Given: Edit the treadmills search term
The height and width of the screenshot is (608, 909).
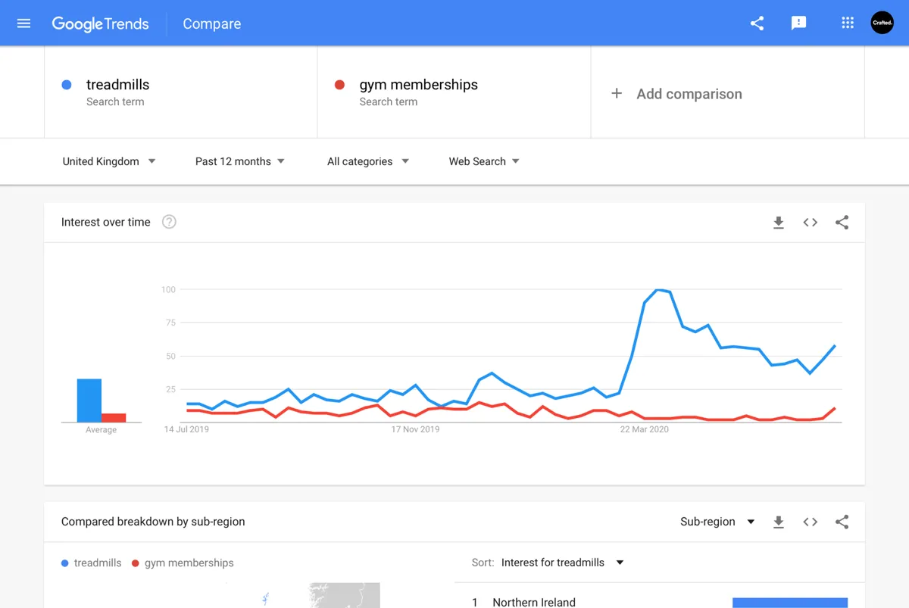Looking at the screenshot, I should pyautogui.click(x=117, y=85).
